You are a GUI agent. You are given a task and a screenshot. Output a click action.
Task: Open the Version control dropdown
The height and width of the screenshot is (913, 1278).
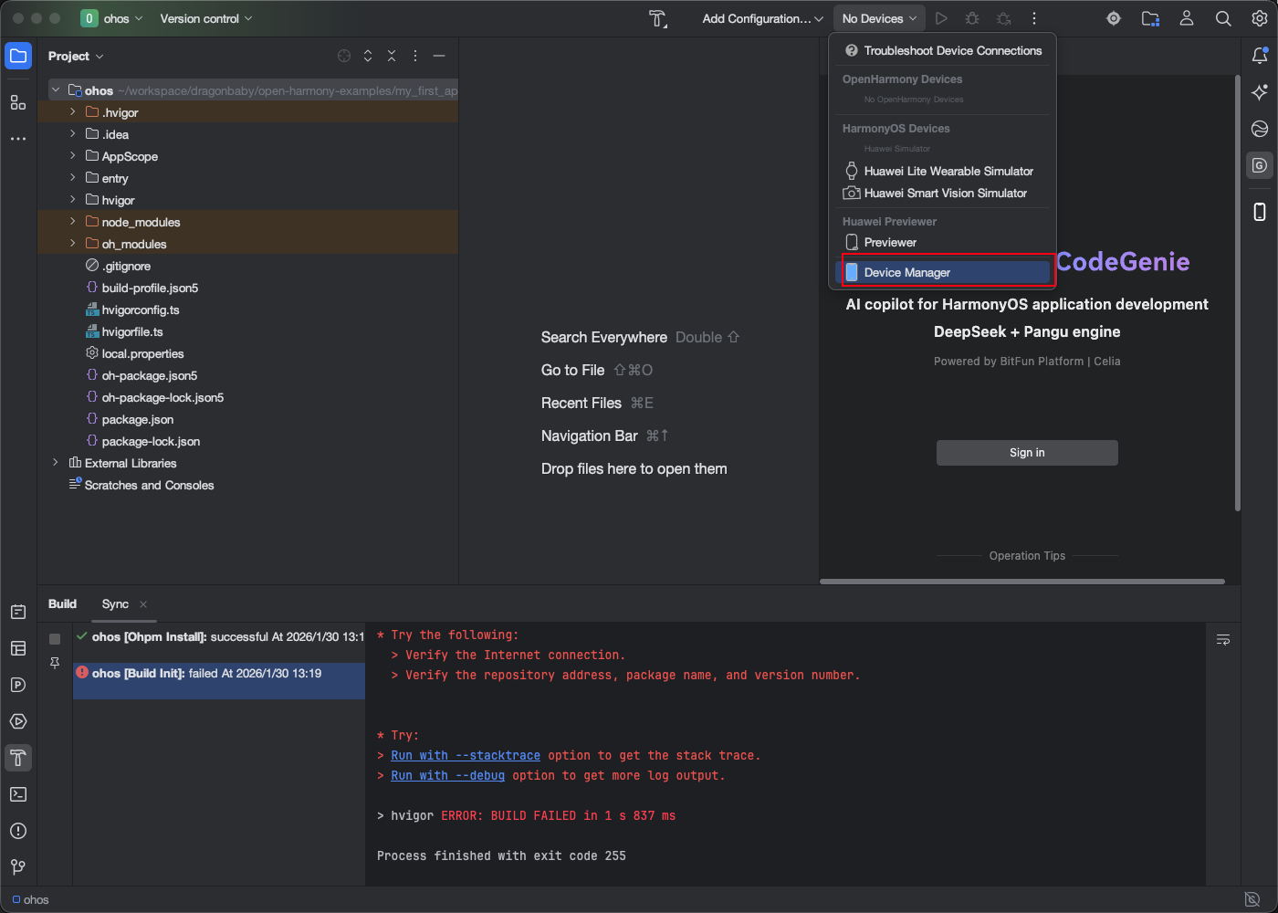(x=206, y=18)
